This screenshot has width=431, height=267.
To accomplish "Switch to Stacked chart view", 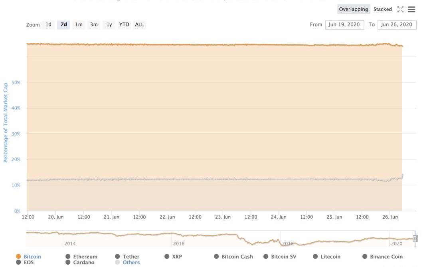I will [x=382, y=9].
